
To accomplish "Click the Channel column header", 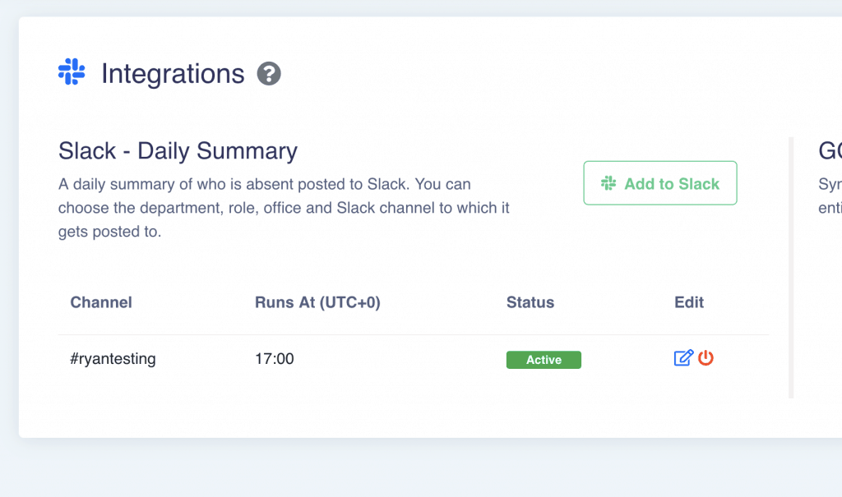I will (101, 302).
